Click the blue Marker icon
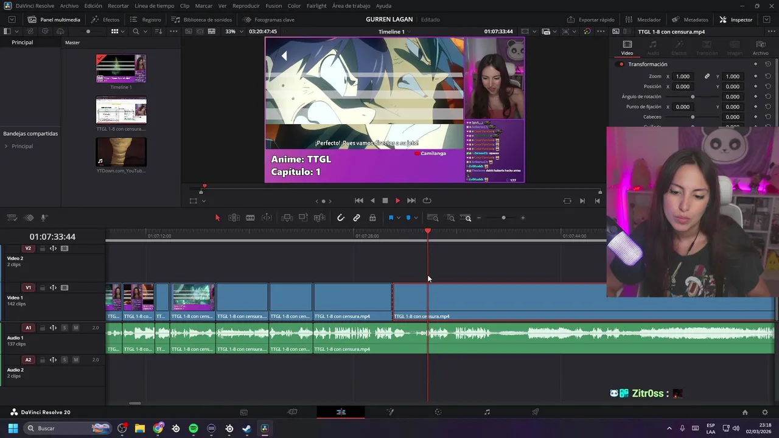 coord(408,218)
